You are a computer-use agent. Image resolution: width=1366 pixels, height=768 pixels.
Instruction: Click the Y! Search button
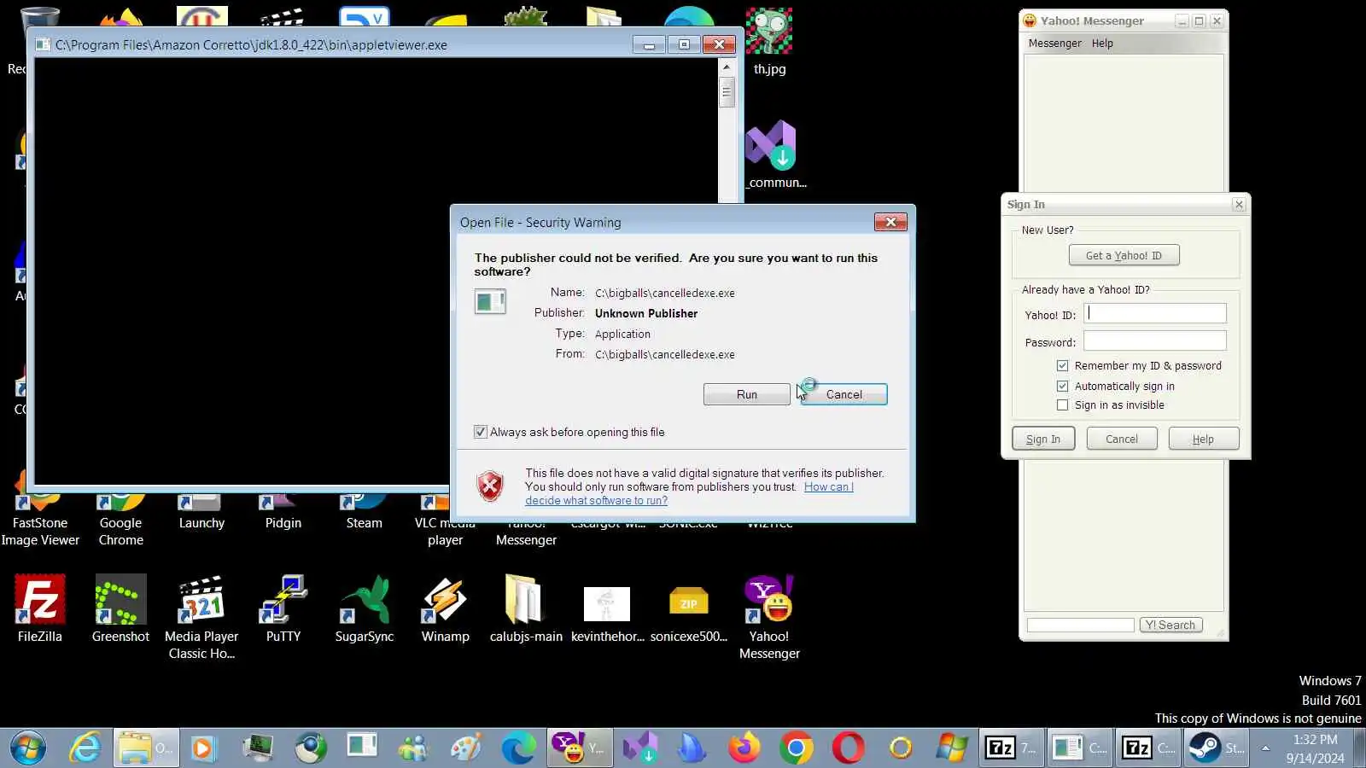coord(1170,625)
